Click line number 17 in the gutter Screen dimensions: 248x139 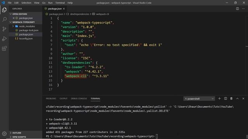coord(50,89)
